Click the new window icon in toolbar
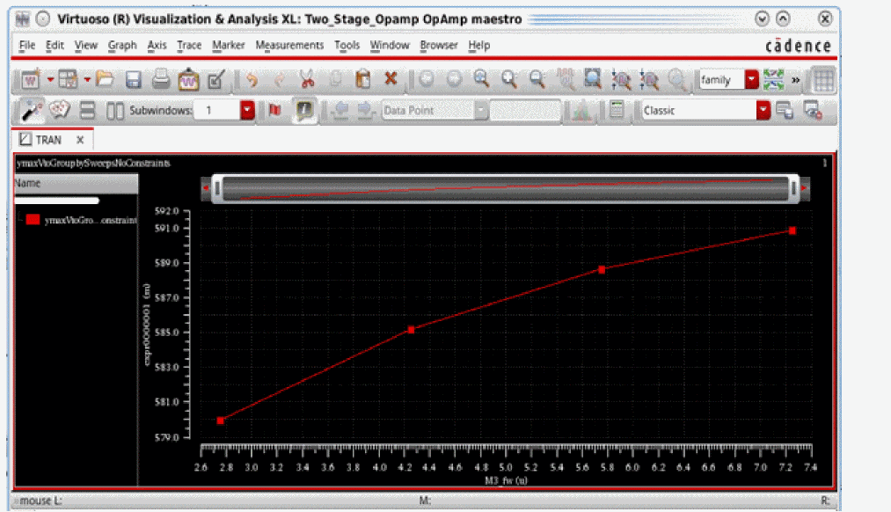The height and width of the screenshot is (512, 891). pyautogui.click(x=30, y=80)
